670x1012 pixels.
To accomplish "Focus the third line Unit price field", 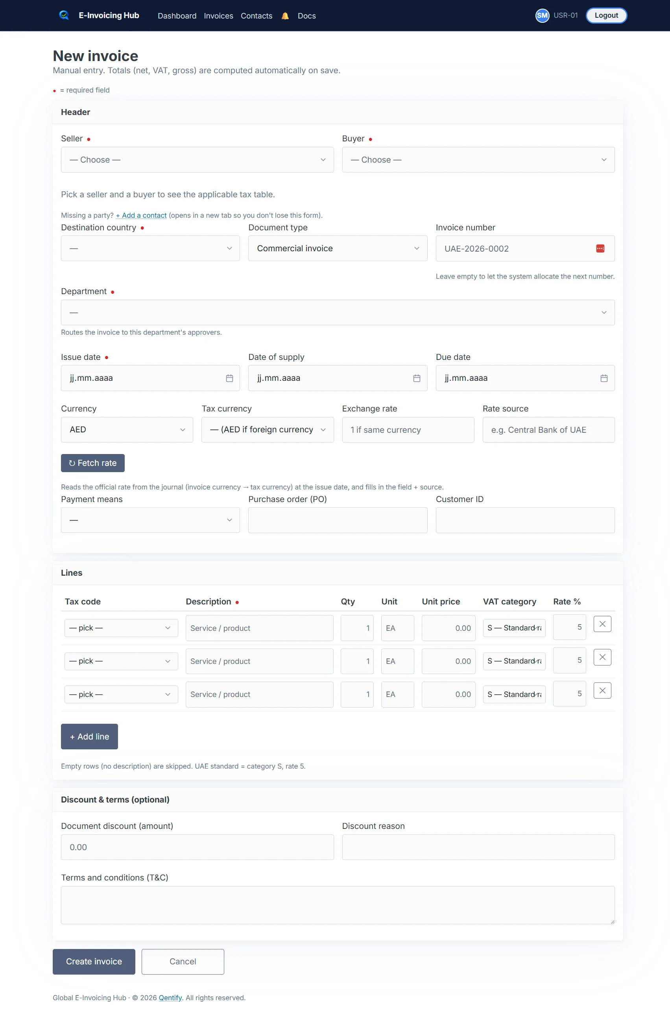I will pos(448,694).
